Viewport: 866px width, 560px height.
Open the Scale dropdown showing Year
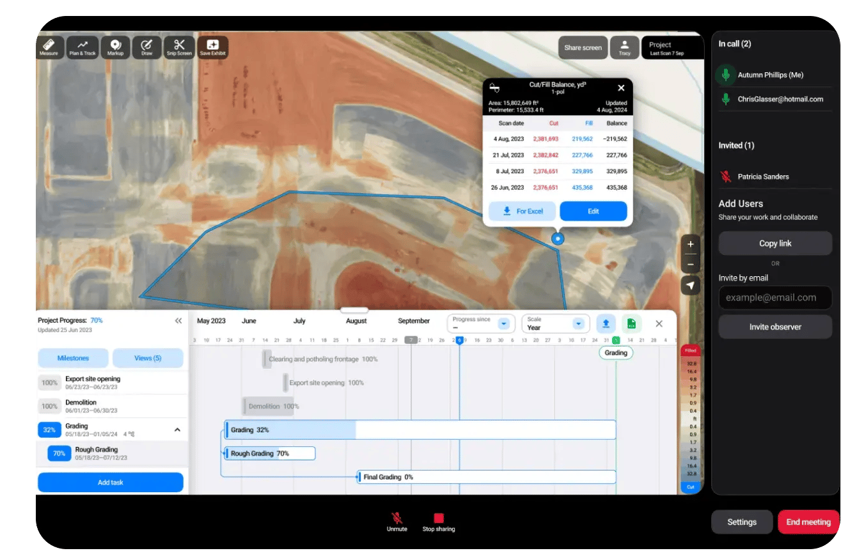pyautogui.click(x=555, y=323)
